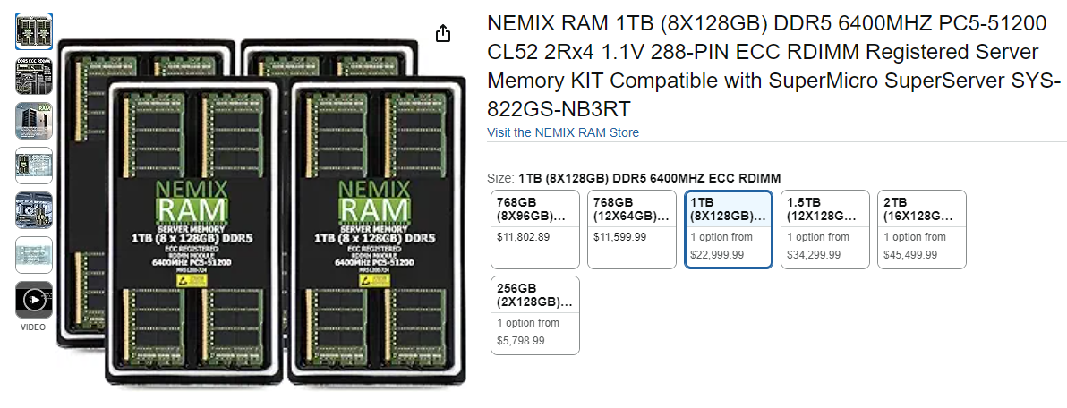
Task: Click the NEMIX RAM product title text
Action: click(773, 66)
